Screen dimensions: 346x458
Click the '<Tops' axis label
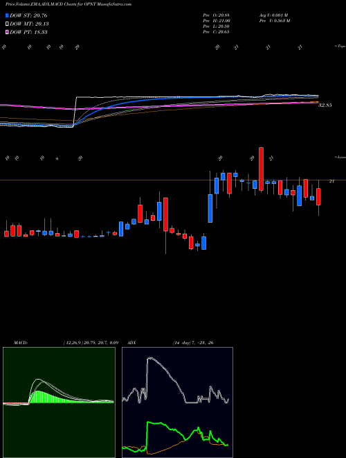340,46
